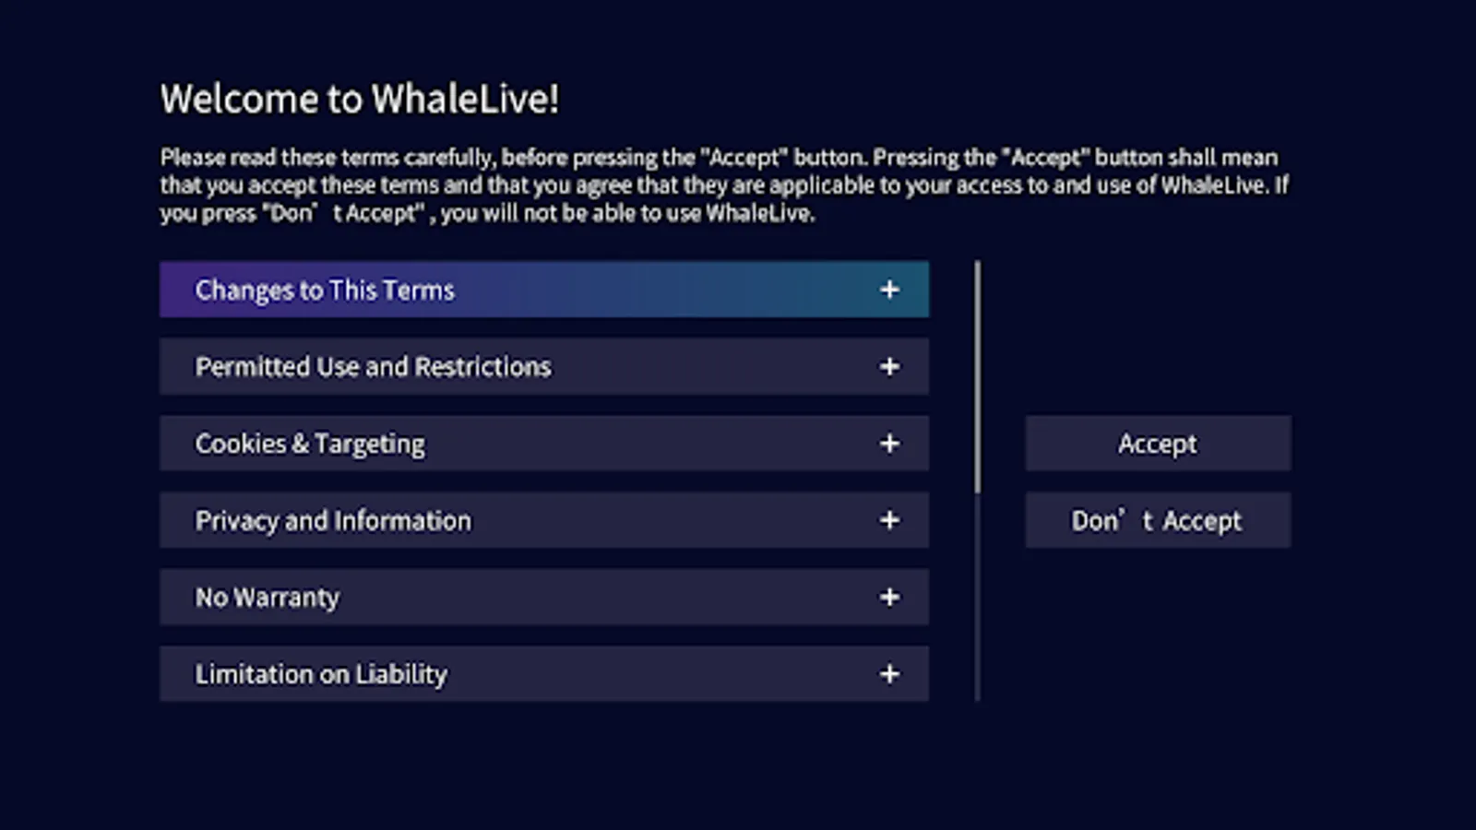Open the Permitted Use and Restrictions label
The width and height of the screenshot is (1476, 830).
point(373,367)
